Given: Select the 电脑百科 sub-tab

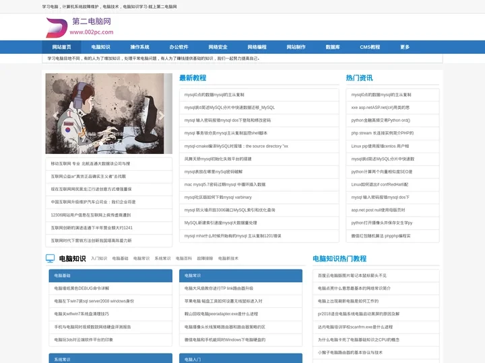Looking at the screenshot, I should pyautogui.click(x=184, y=258).
